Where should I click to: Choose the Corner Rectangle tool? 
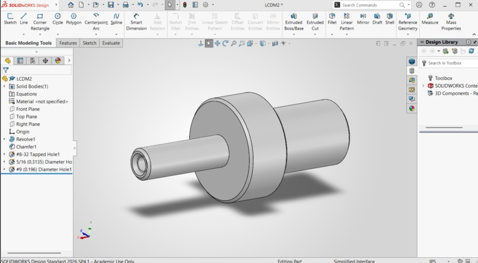[40, 22]
